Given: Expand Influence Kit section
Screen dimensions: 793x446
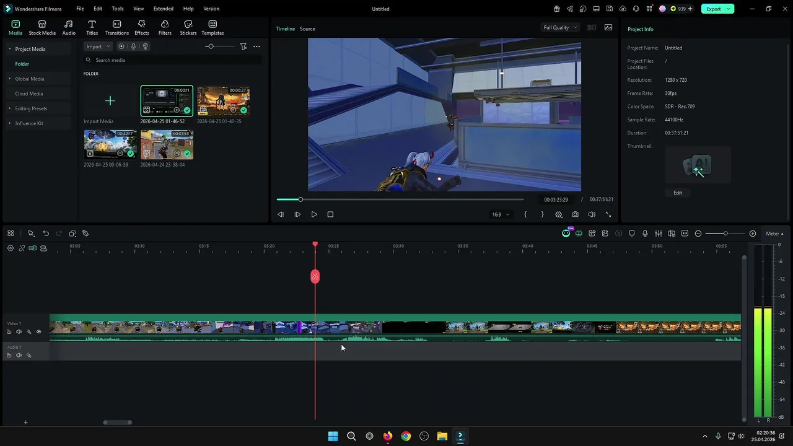Looking at the screenshot, I should point(9,123).
